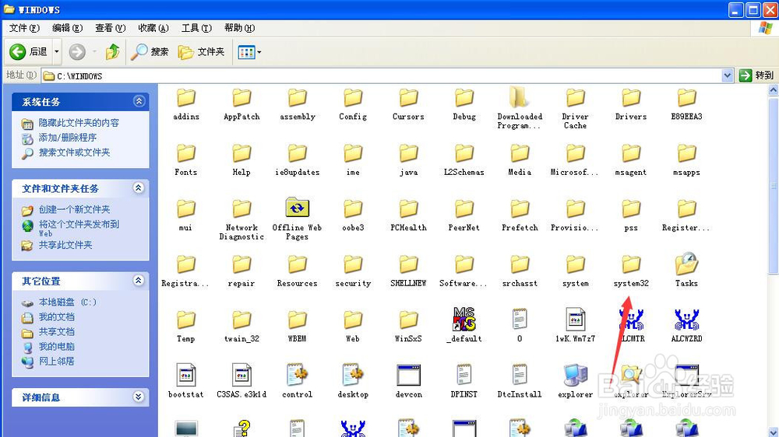Image resolution: width=779 pixels, height=437 pixels.
Task: Select the DPINST text file
Action: click(x=464, y=382)
